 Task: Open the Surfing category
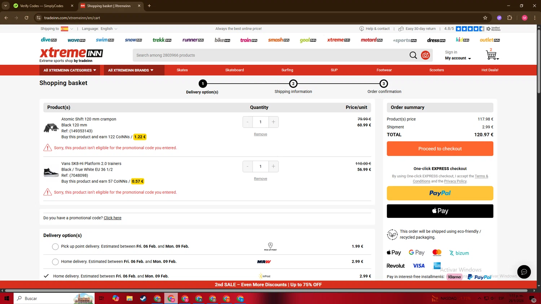[287, 70]
